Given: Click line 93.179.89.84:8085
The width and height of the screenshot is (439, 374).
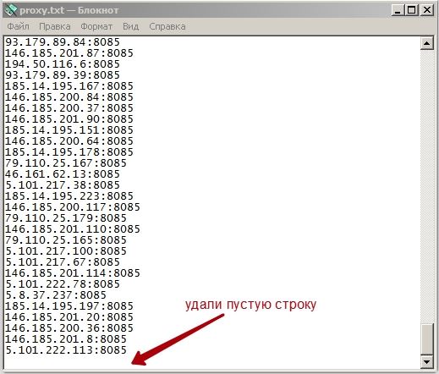Looking at the screenshot, I should [63, 42].
